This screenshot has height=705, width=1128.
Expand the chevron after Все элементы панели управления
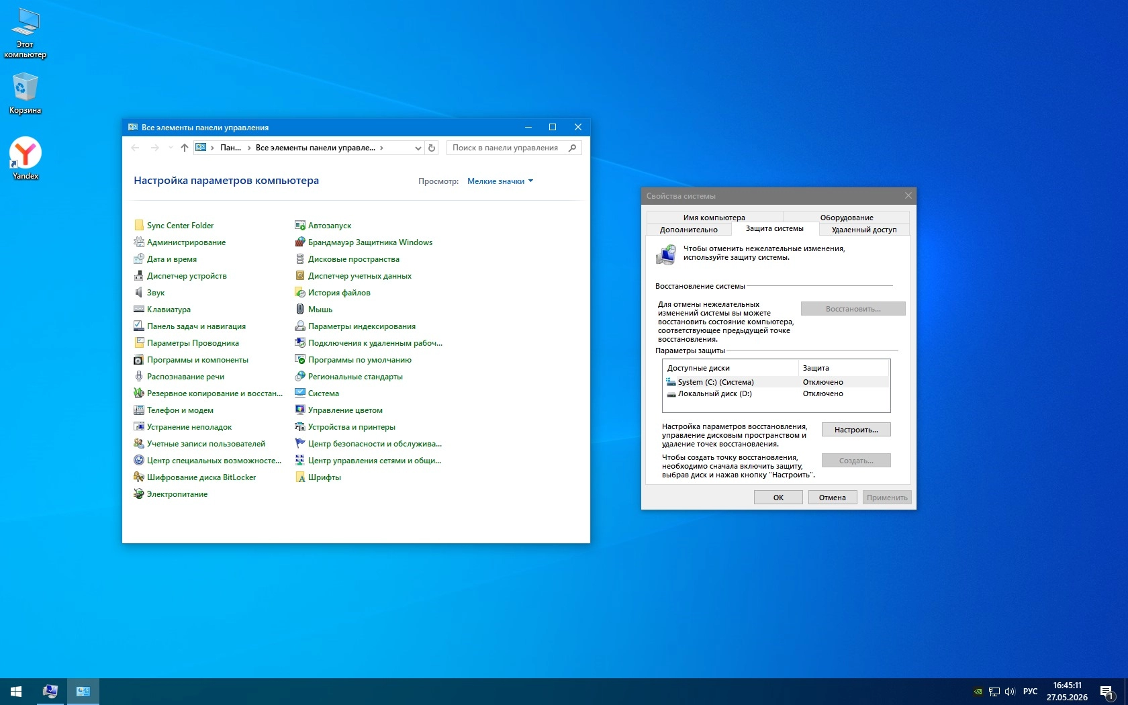[381, 148]
